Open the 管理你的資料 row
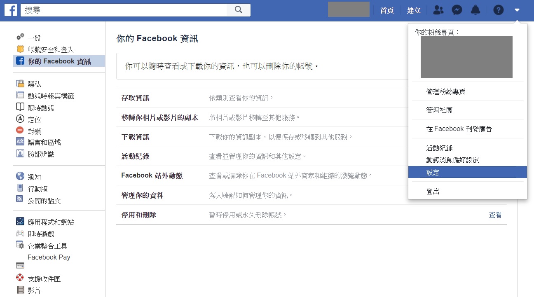The image size is (534, 297). coord(311,195)
